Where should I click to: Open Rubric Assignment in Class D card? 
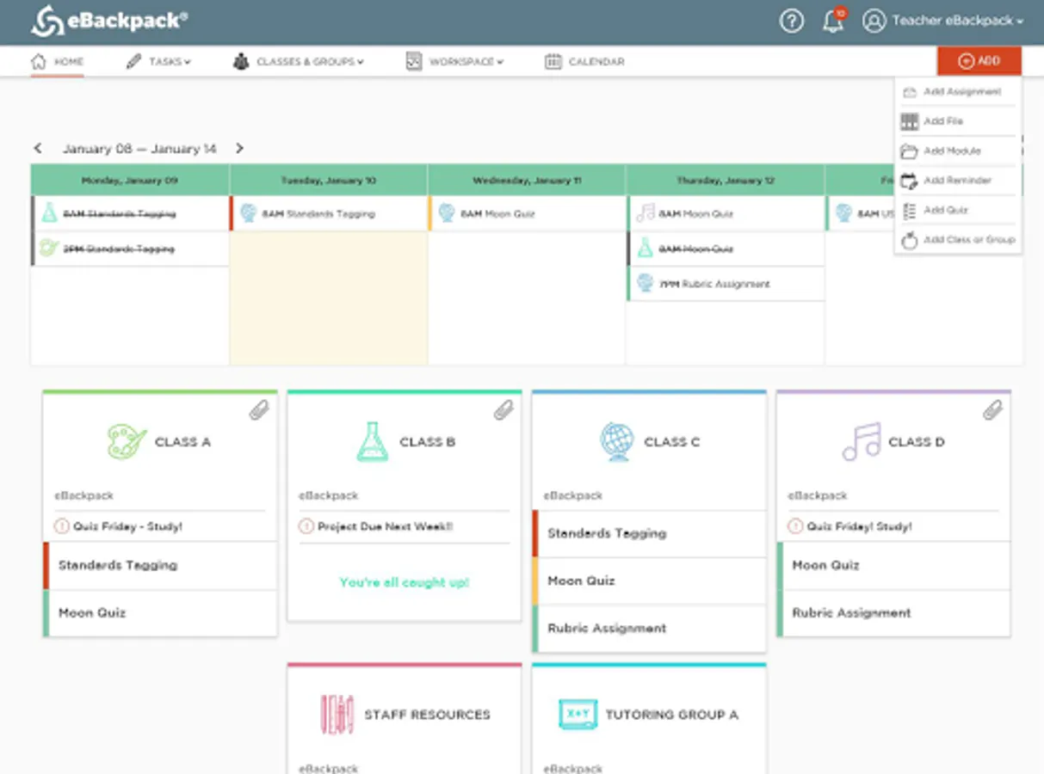coord(893,613)
